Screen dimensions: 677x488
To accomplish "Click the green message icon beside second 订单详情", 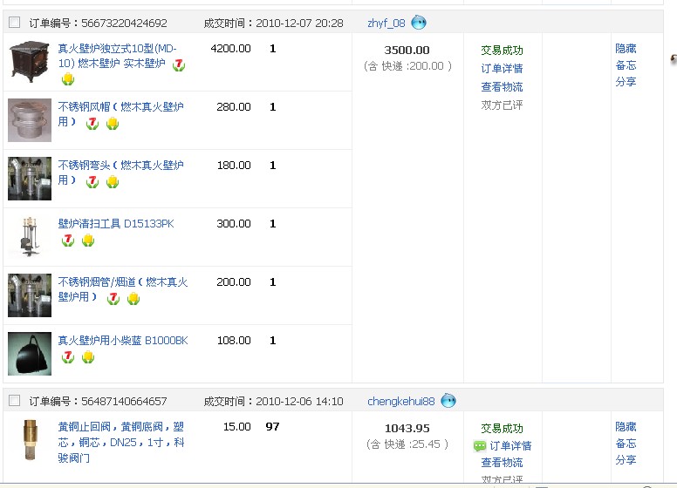I will 480,446.
